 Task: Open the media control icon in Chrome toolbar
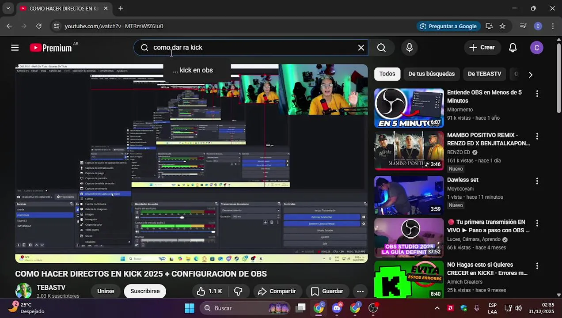tap(523, 26)
